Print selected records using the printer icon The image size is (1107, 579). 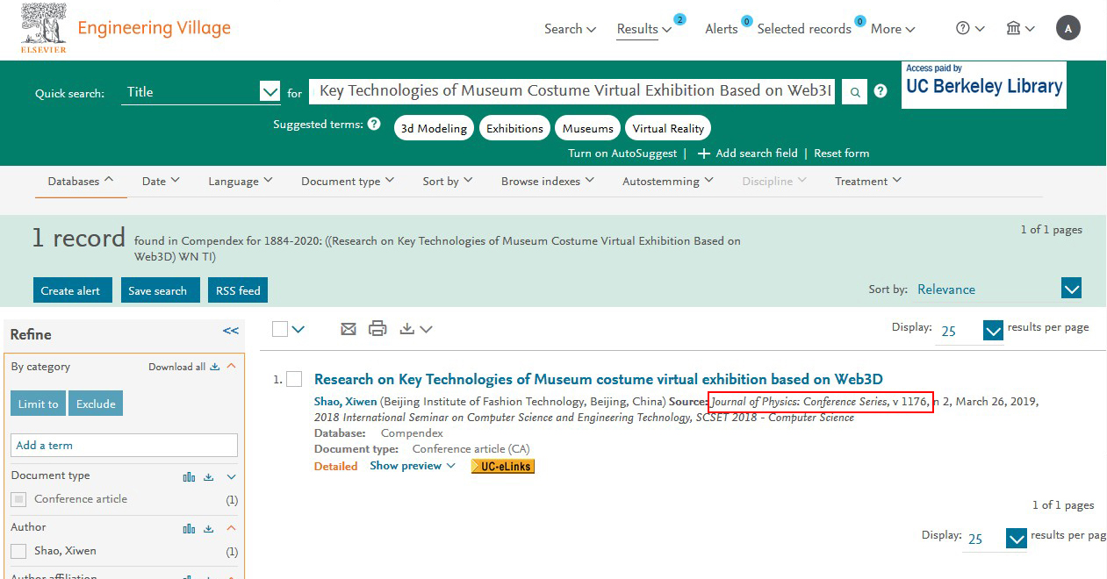[x=377, y=329]
